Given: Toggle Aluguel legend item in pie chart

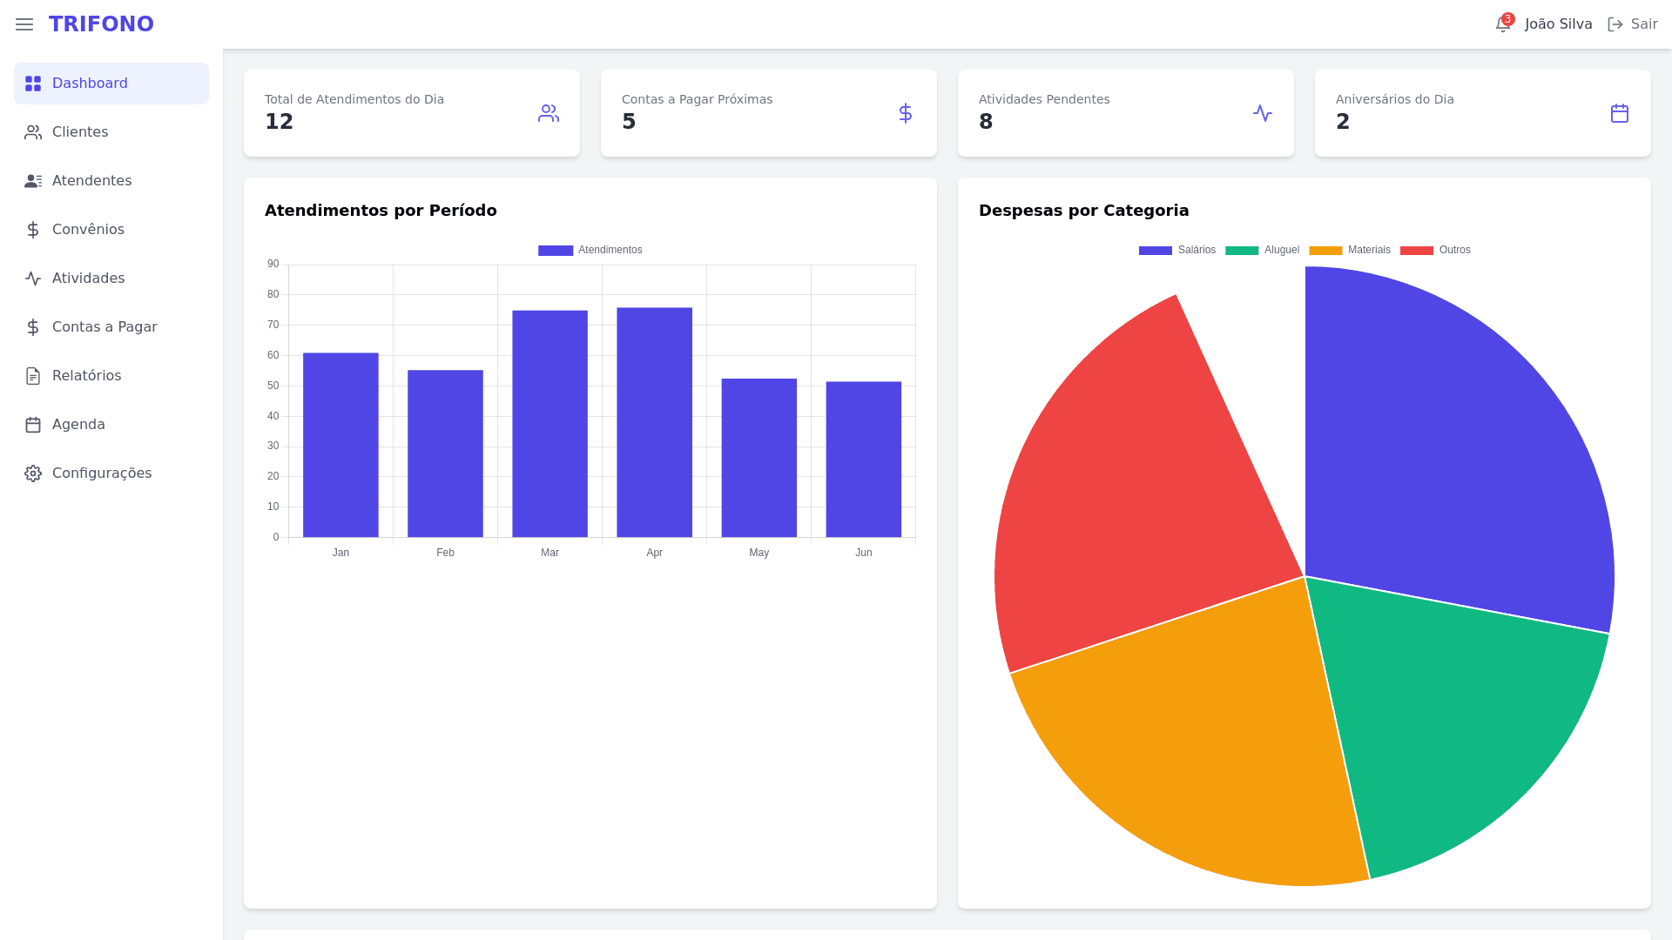Looking at the screenshot, I should 1262,250.
